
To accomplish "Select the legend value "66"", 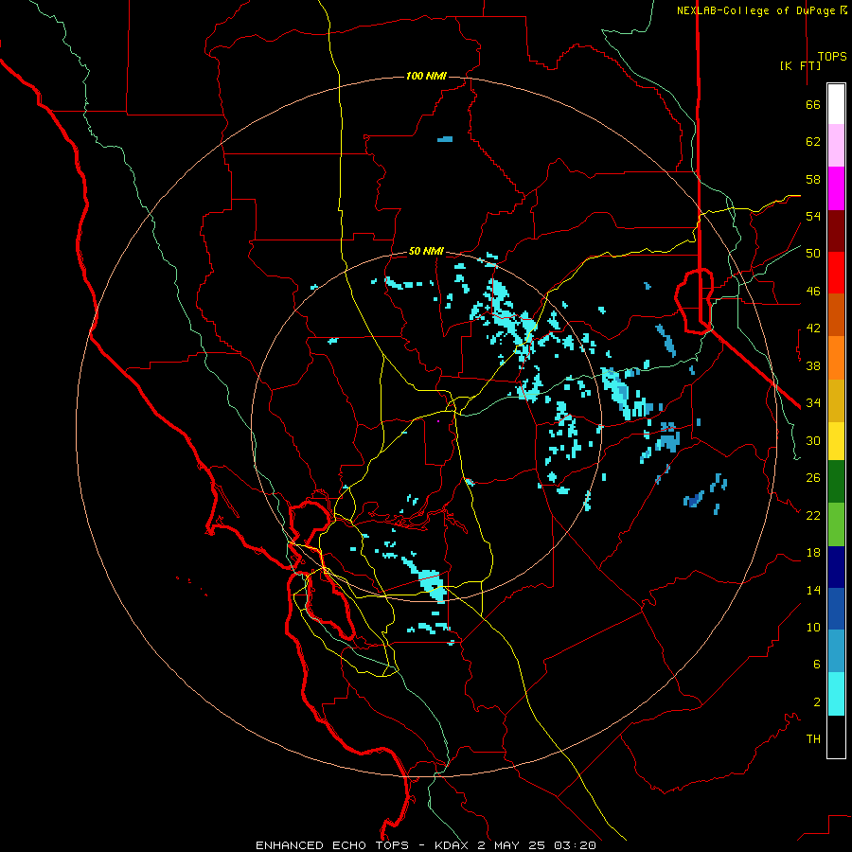I will click(x=813, y=104).
